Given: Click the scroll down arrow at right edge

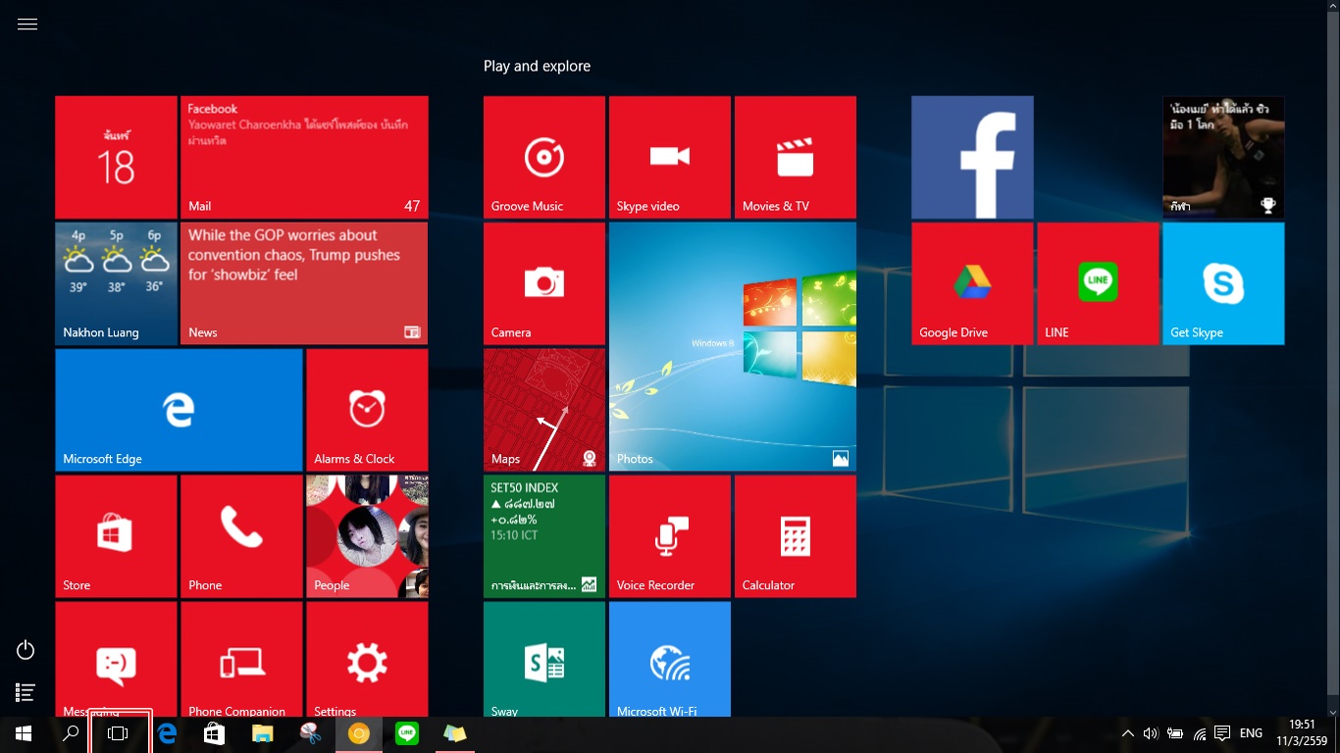Looking at the screenshot, I should tap(1332, 712).
